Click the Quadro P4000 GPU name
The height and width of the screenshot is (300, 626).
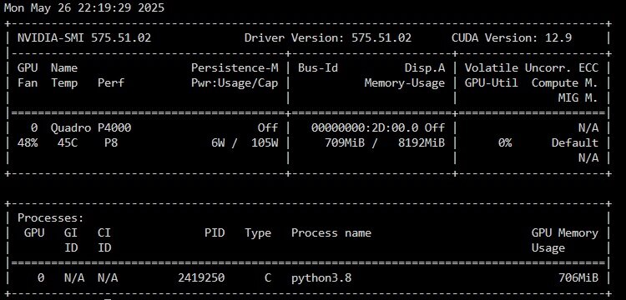91,127
